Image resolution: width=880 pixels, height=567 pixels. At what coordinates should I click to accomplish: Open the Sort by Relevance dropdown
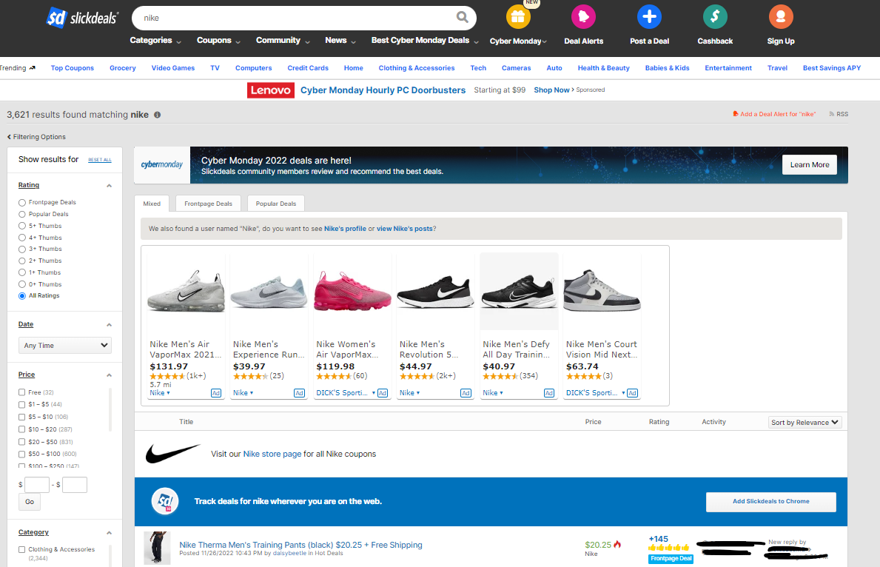click(x=805, y=422)
